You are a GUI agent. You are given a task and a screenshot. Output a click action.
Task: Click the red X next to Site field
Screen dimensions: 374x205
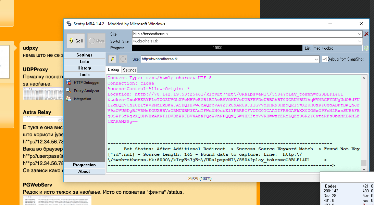(x=366, y=34)
